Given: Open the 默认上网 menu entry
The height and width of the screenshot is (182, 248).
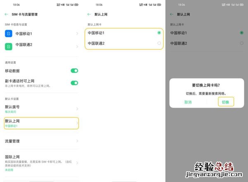Looking at the screenshot, I should (x=41, y=123).
